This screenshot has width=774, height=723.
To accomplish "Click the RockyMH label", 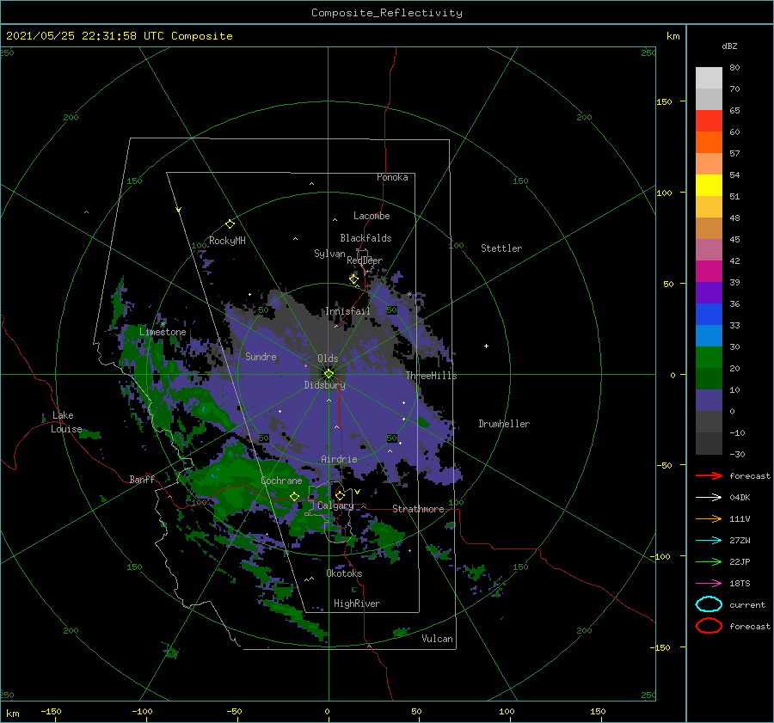I will tap(227, 241).
